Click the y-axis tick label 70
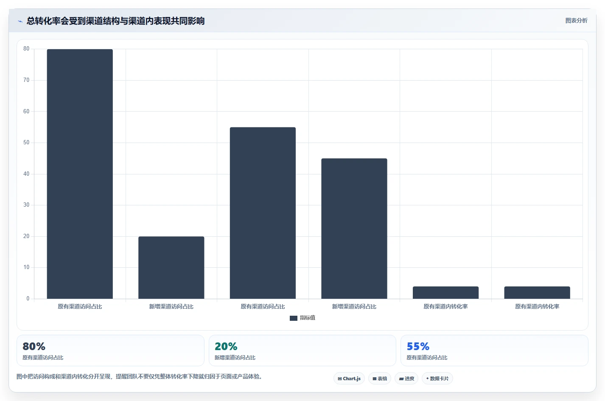 (x=26, y=80)
